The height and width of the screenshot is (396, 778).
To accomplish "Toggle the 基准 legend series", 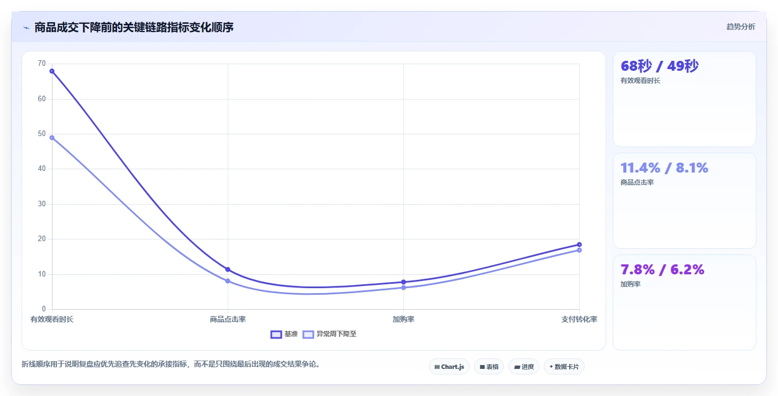I will pyautogui.click(x=284, y=334).
